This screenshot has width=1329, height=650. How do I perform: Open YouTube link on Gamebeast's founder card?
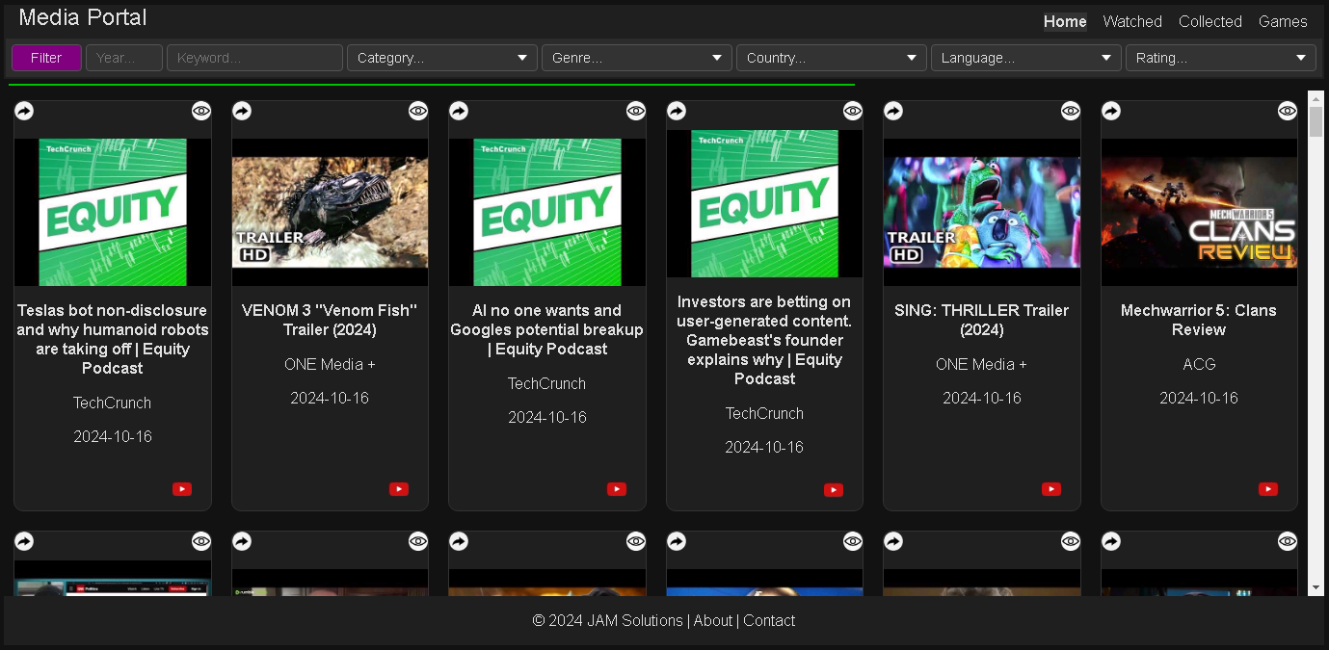click(834, 490)
